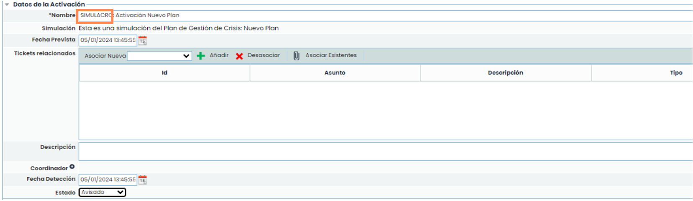Click the paperclip Asociar Existentes icon

(296, 56)
